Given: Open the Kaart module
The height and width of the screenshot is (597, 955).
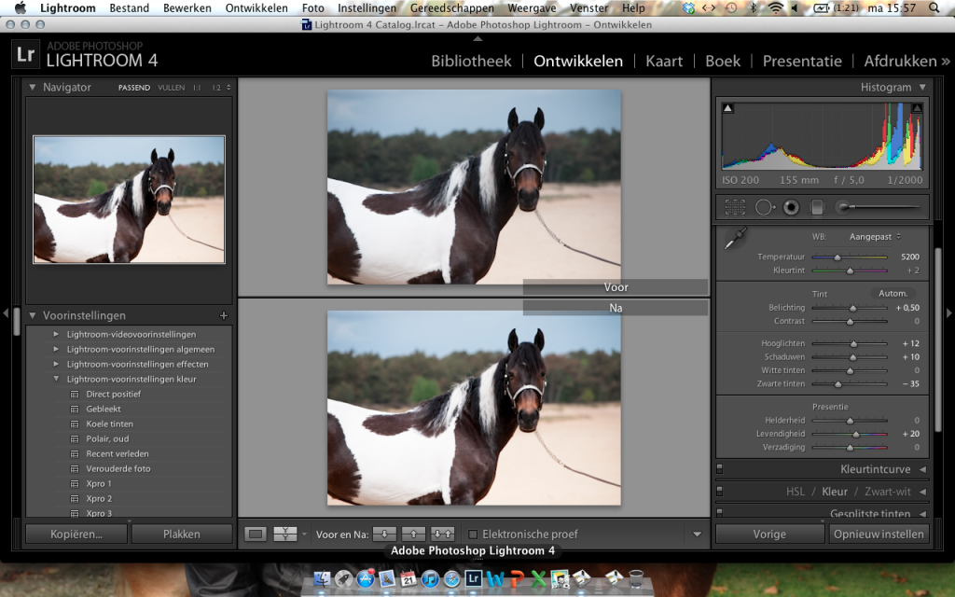Looking at the screenshot, I should pyautogui.click(x=664, y=61).
